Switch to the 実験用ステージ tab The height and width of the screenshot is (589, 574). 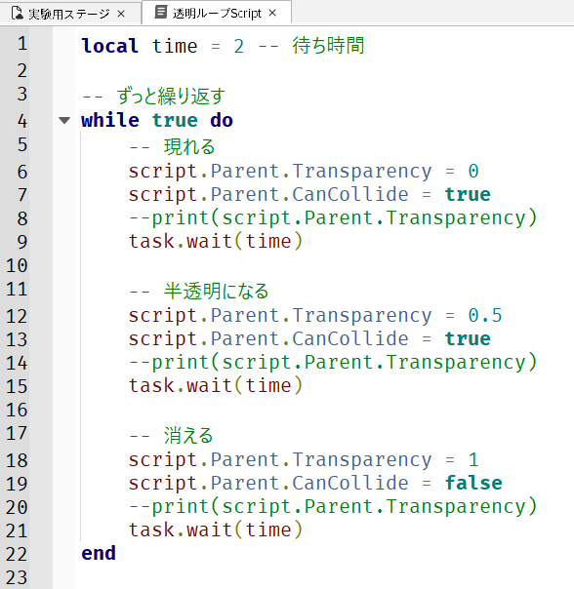pos(70,14)
